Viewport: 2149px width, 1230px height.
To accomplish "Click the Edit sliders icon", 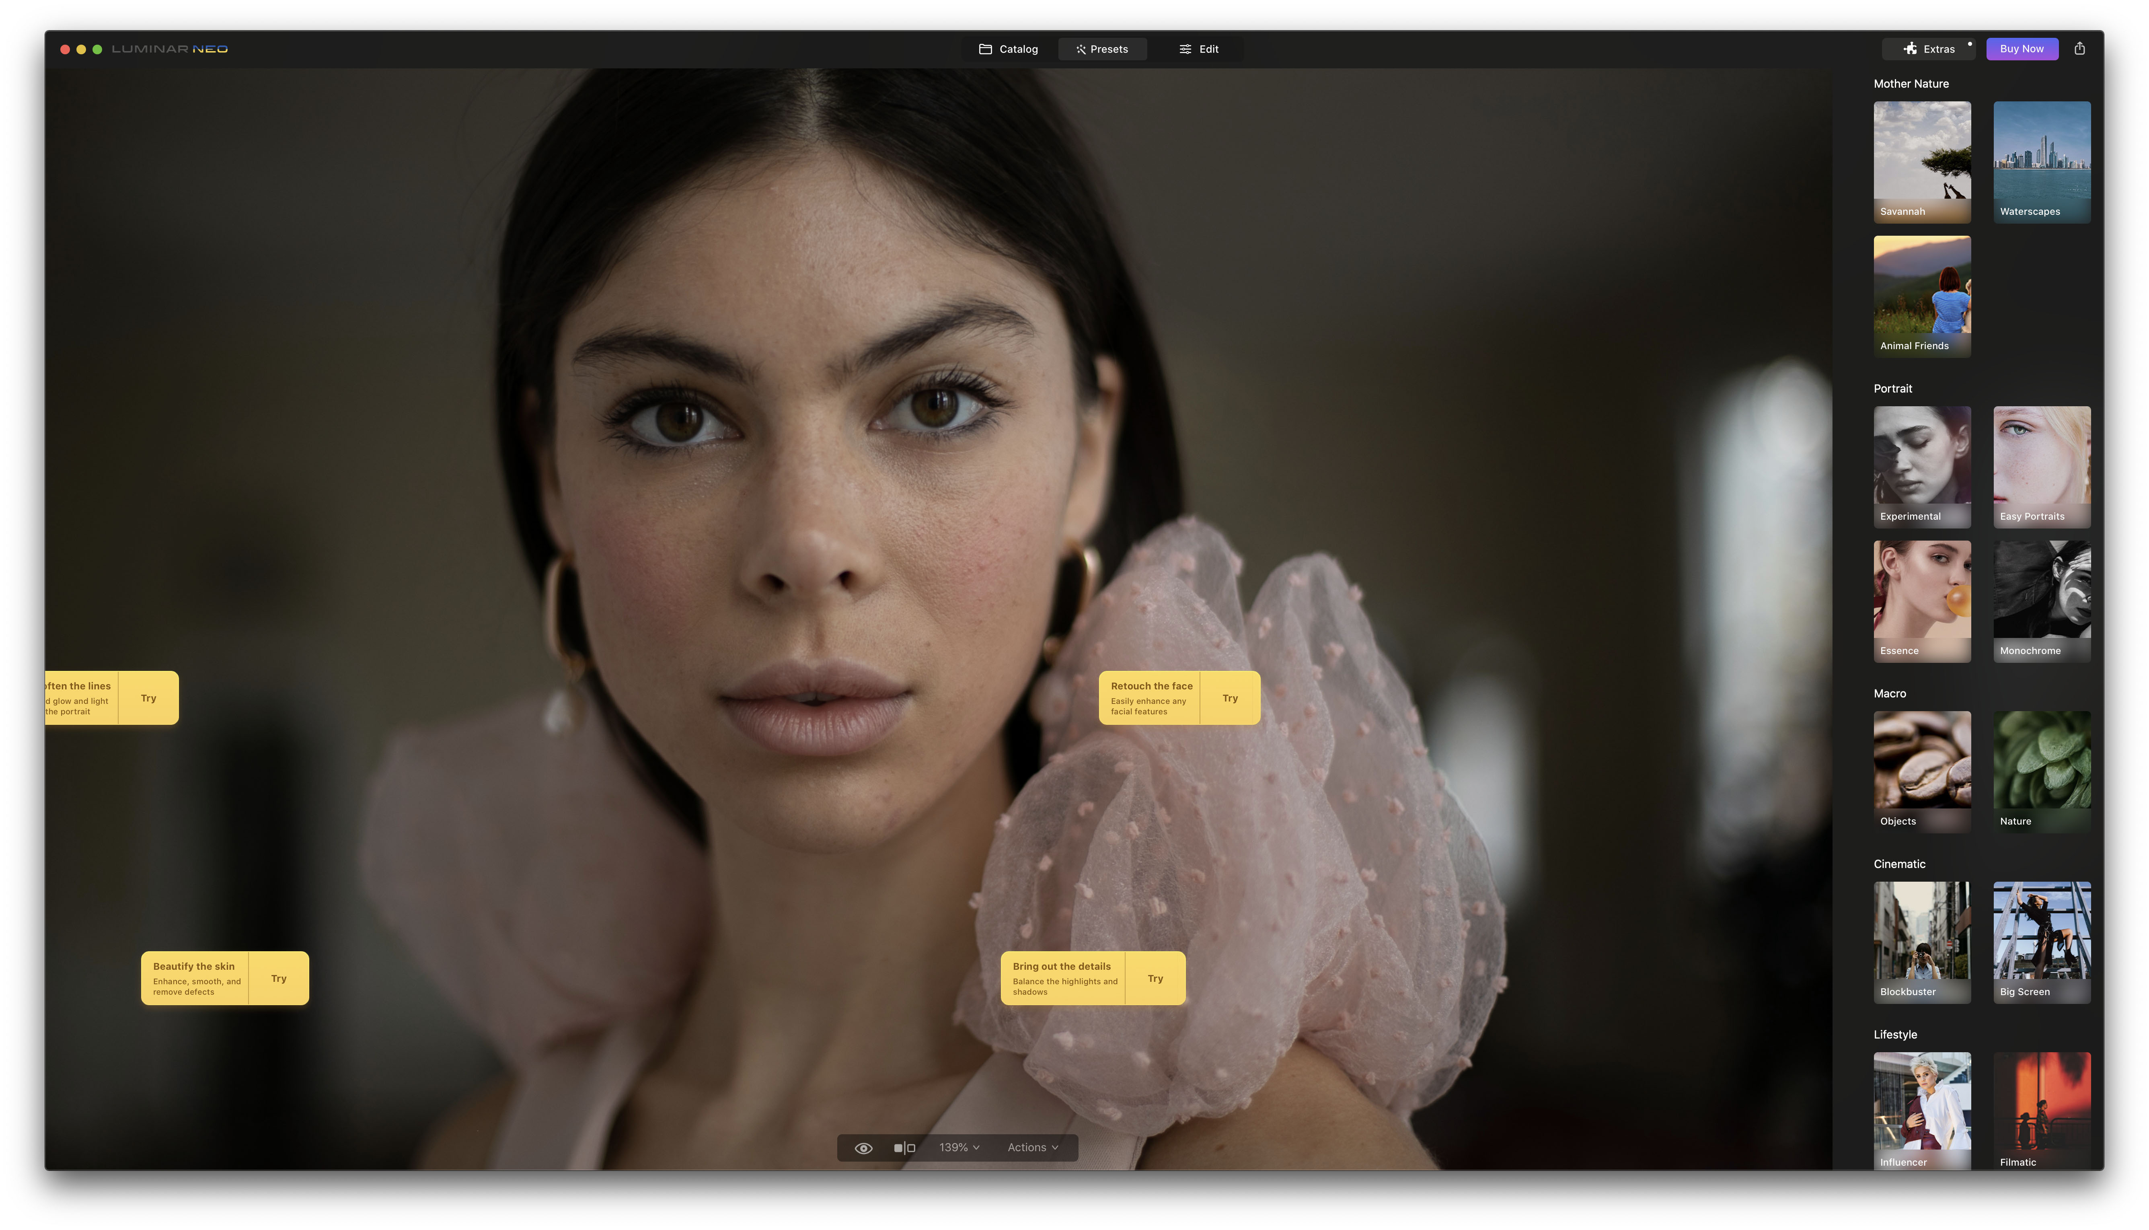I will tap(1184, 49).
